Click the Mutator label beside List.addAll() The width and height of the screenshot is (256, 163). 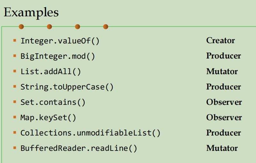[x=222, y=71]
